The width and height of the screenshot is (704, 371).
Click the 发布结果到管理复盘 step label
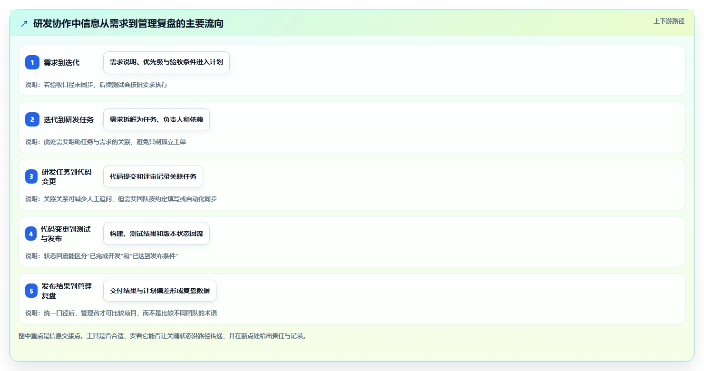click(67, 291)
